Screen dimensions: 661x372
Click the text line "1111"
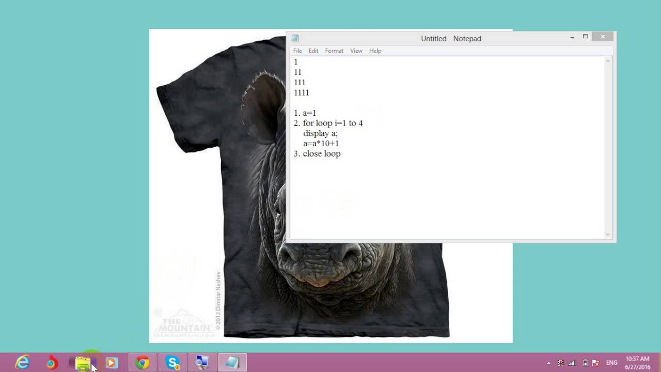(301, 92)
